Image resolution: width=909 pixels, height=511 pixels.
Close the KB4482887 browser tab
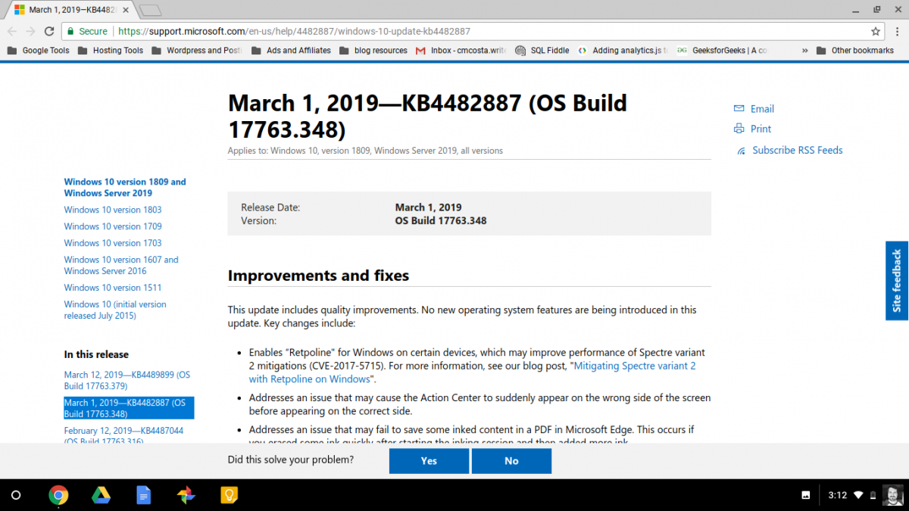click(127, 10)
